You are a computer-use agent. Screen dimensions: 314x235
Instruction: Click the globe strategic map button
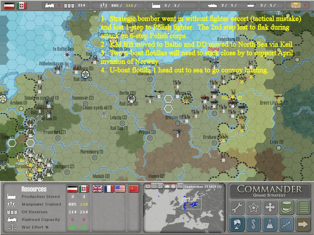click(x=237, y=224)
